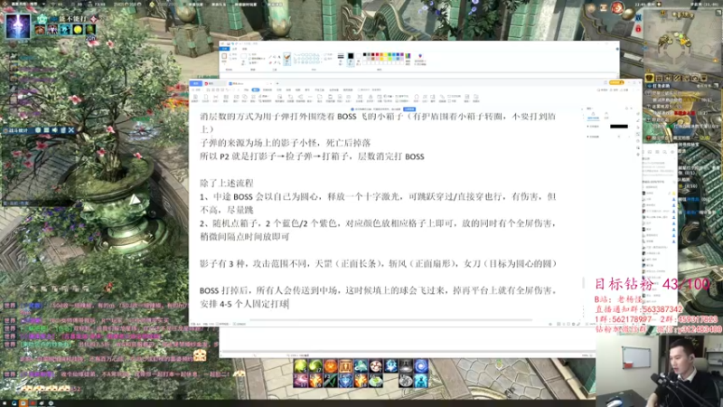Click the yellow membership button in WPS title bar
Screen dimensions: 723x407
point(616,82)
